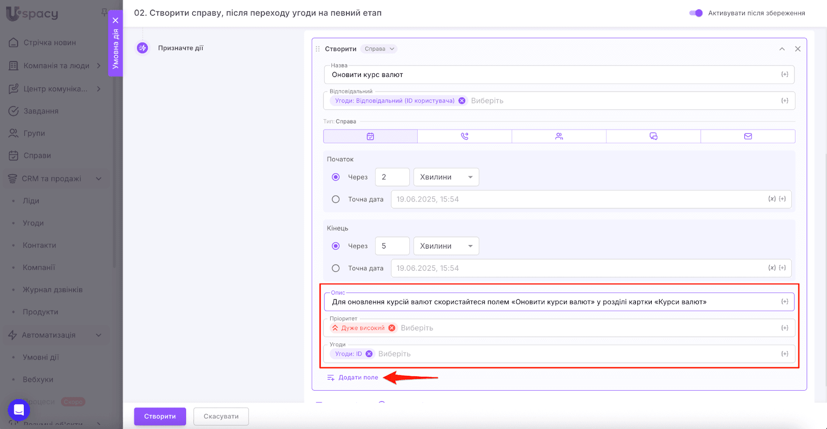Remove the 'Угоди: ID' tag
The width and height of the screenshot is (827, 429).
tap(369, 354)
